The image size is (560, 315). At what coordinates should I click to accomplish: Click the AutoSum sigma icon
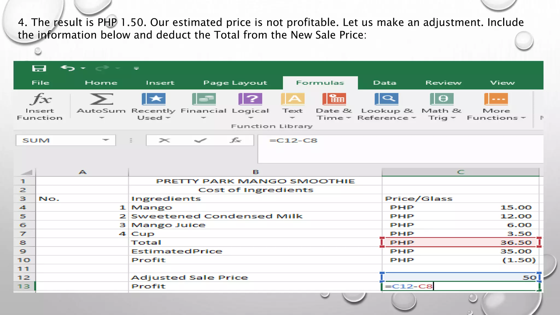coord(101,99)
